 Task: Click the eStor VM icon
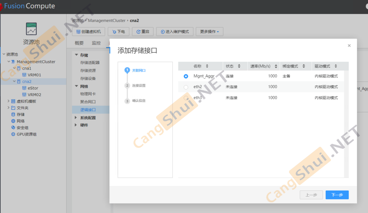click(24, 88)
